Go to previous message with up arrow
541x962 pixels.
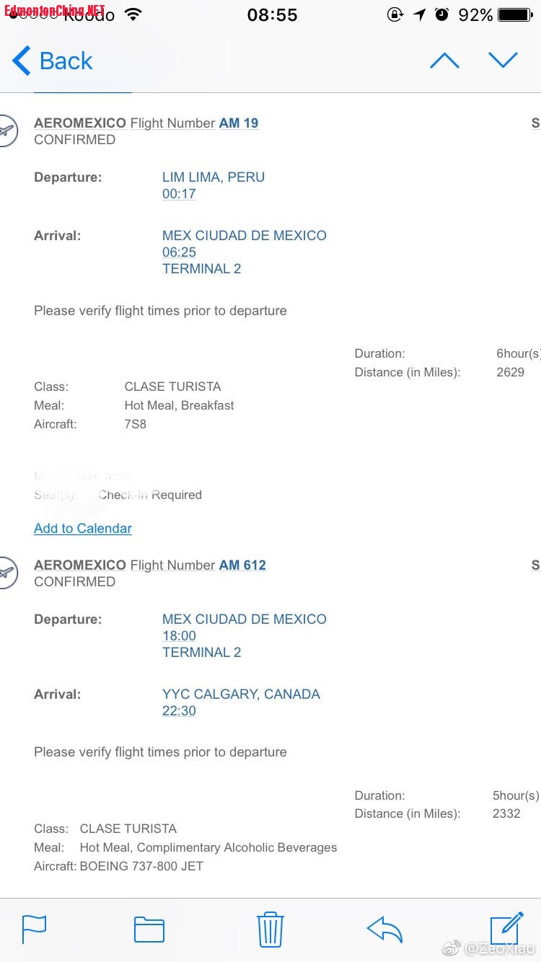444,61
